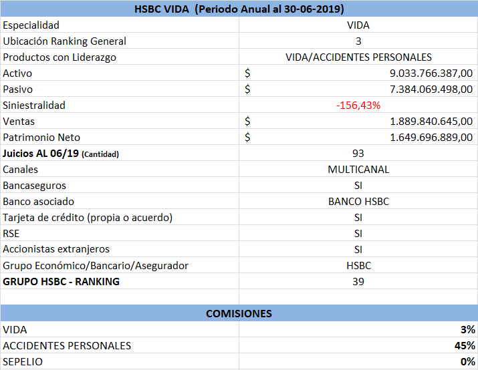Click the 'Juicios AL 06/19 (Cantidad)' label
This screenshot has height=370, width=478.
61,154
